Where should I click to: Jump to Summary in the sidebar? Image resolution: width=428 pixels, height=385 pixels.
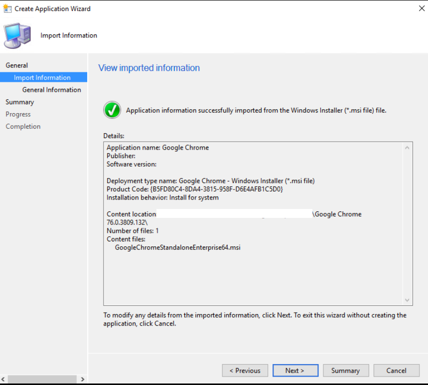tap(19, 102)
